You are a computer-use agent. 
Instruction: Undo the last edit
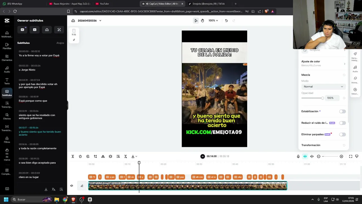coord(226,20)
